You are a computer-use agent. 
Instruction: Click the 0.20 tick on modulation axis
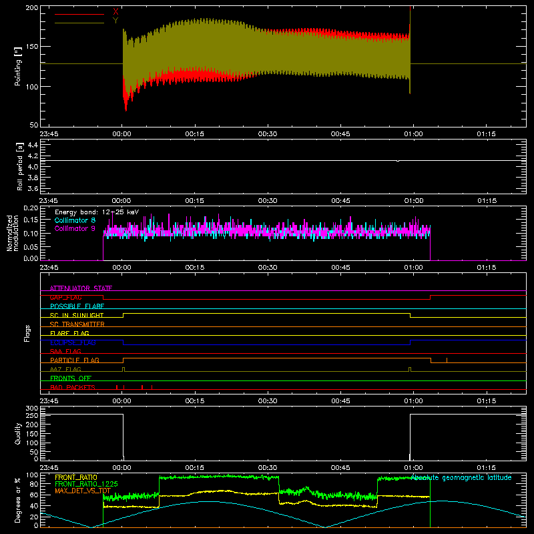coord(31,208)
